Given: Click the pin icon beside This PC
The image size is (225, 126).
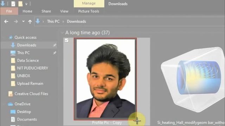Looking at the screenshot, I should 55,53.
